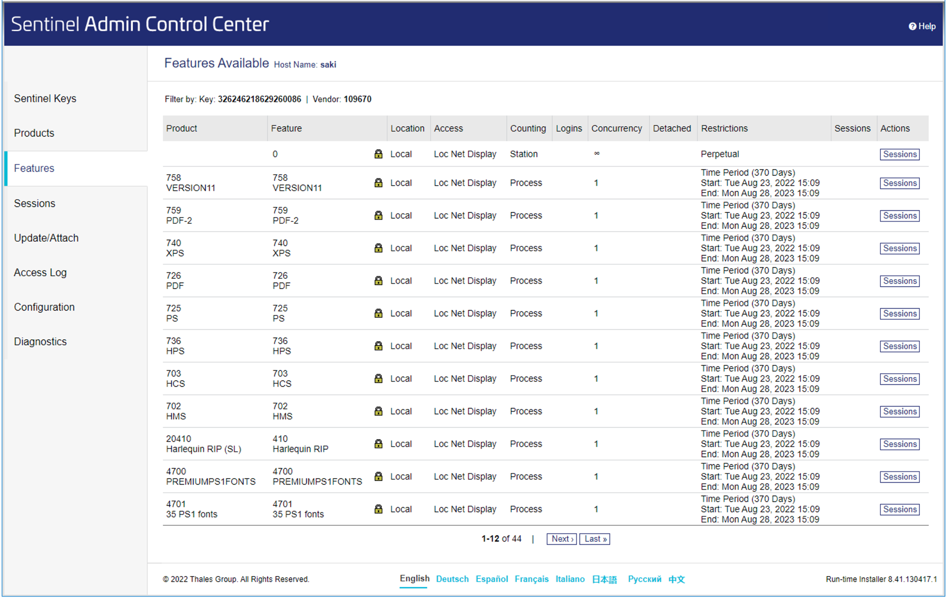Click lock icon in feature 0 row
This screenshot has height=600, width=947.
(378, 154)
